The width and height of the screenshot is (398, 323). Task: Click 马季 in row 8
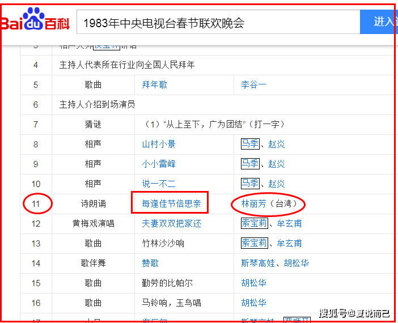(x=250, y=144)
